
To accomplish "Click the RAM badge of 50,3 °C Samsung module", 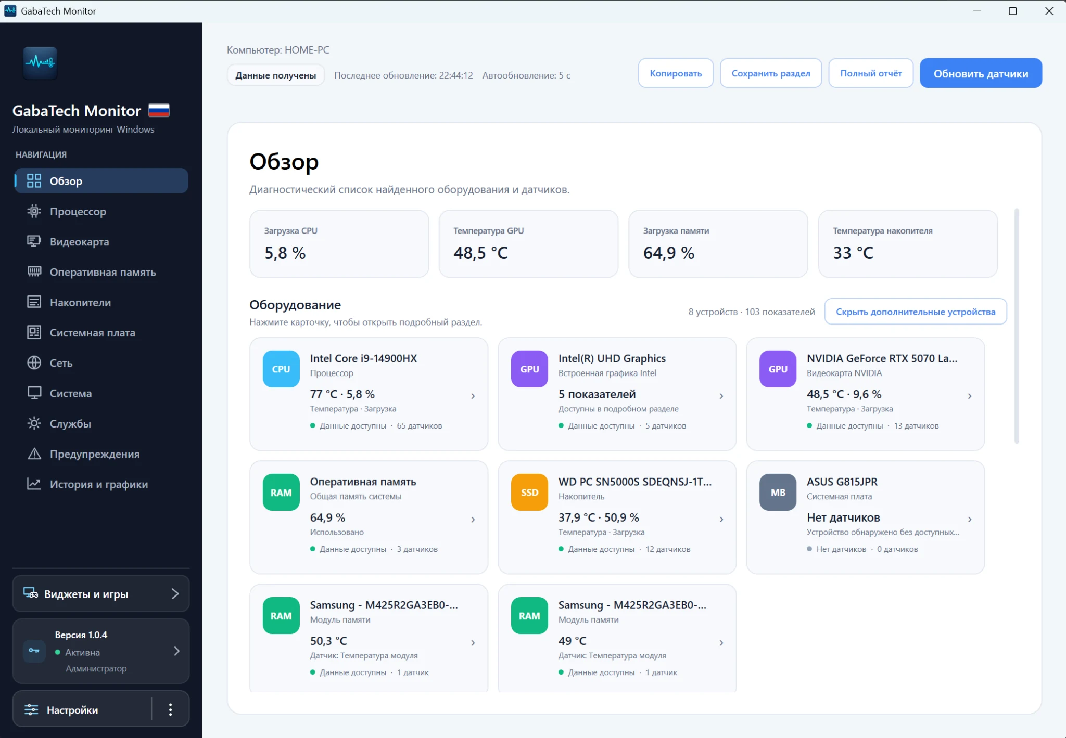I will tap(281, 615).
